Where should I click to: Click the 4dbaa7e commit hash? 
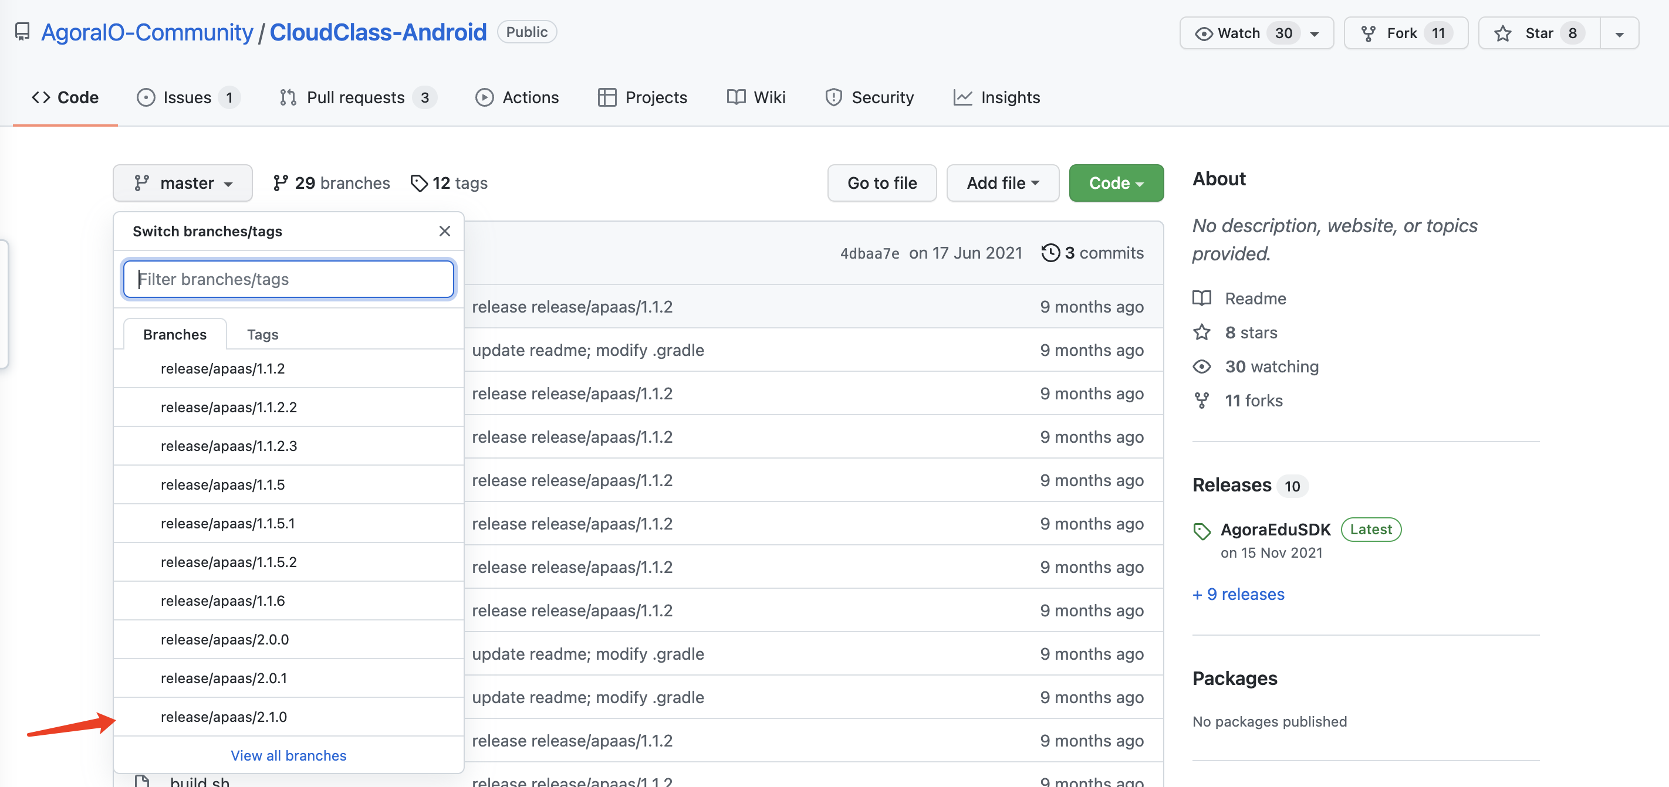click(x=870, y=253)
